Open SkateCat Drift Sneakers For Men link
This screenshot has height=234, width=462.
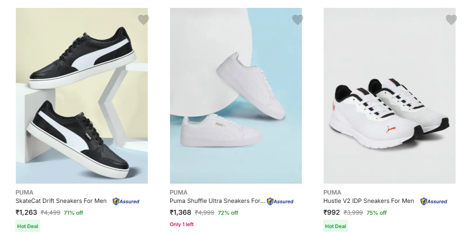point(61,201)
